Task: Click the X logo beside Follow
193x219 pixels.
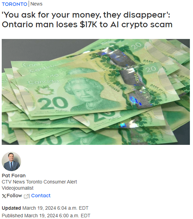Action: pyautogui.click(x=4, y=196)
